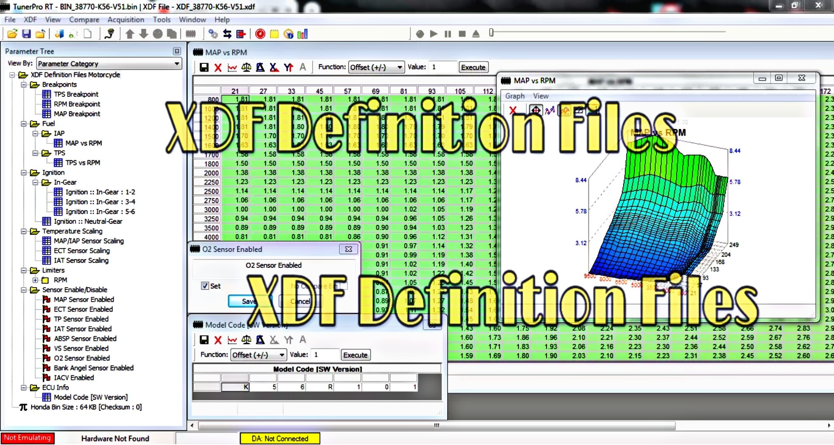This screenshot has height=445, width=834.
Task: Open the Acquisition menu
Action: [x=126, y=19]
